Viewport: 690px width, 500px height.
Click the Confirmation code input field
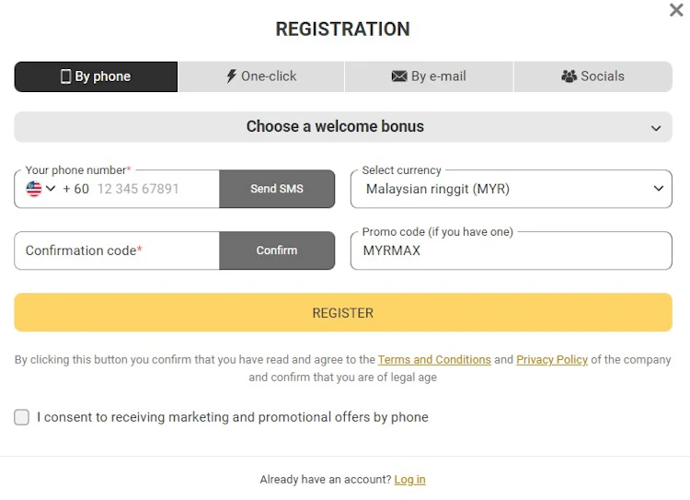117,250
